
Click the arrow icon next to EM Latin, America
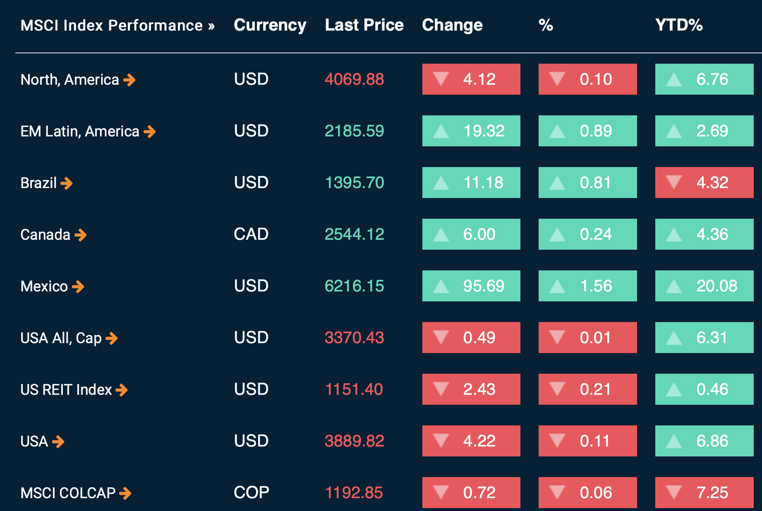tap(149, 132)
